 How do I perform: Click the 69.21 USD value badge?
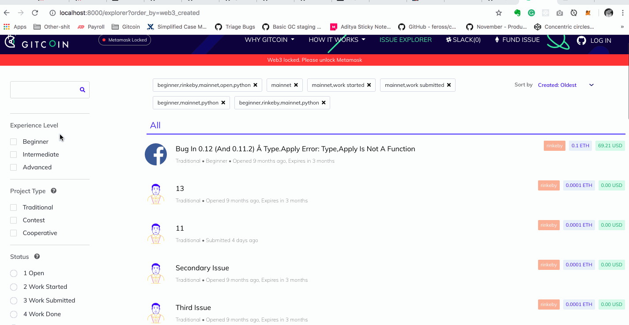(x=610, y=146)
